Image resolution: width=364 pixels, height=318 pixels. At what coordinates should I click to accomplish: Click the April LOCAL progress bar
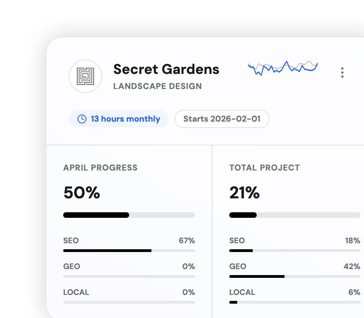tap(129, 302)
